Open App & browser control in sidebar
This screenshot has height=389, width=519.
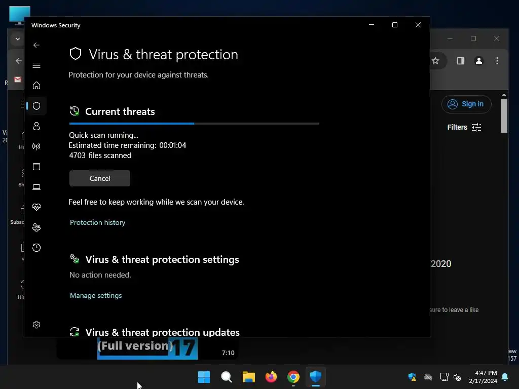coord(36,166)
